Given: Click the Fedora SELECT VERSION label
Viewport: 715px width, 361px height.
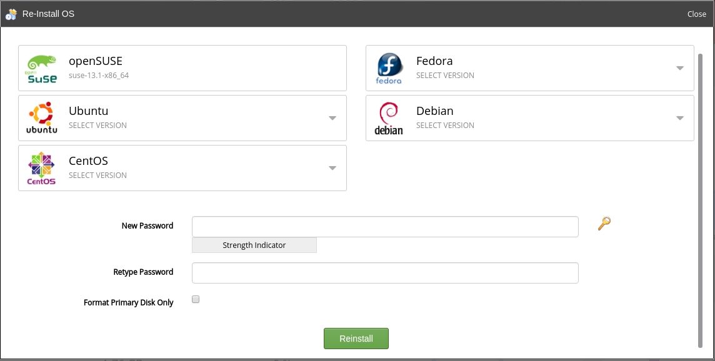Looking at the screenshot, I should click(445, 76).
